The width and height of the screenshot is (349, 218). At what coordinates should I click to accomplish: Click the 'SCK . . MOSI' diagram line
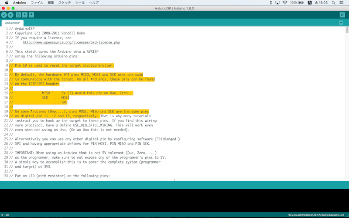click(x=39, y=98)
